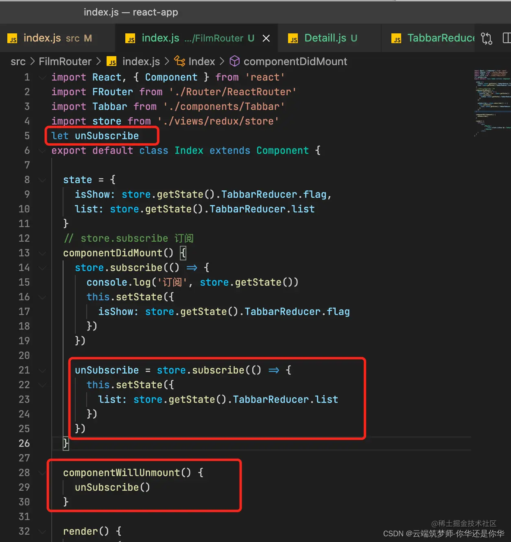Viewport: 511px width, 542px height.
Task: Collapse the import block at line 1
Action: pyautogui.click(x=42, y=77)
